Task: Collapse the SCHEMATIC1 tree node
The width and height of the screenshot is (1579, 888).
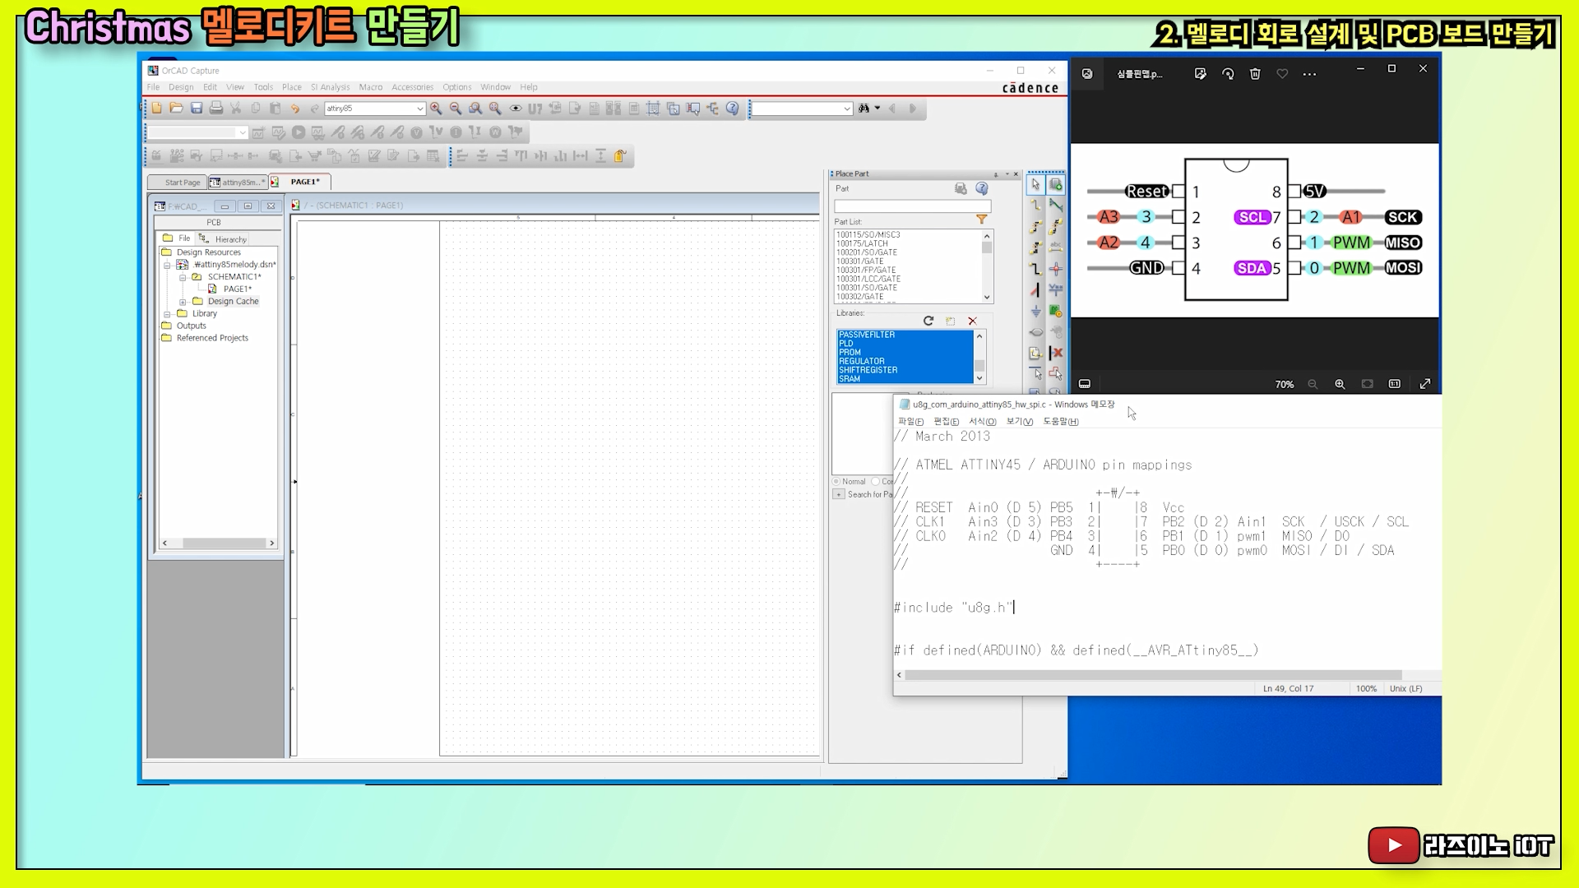Action: tap(183, 277)
